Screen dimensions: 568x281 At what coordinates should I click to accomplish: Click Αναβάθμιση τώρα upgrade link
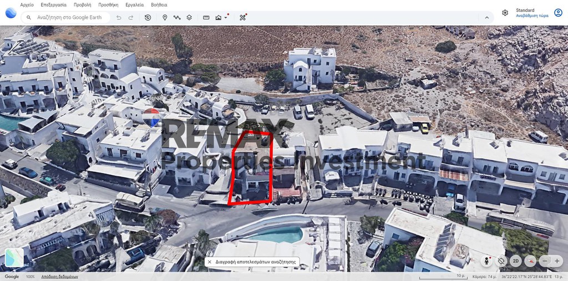[532, 16]
